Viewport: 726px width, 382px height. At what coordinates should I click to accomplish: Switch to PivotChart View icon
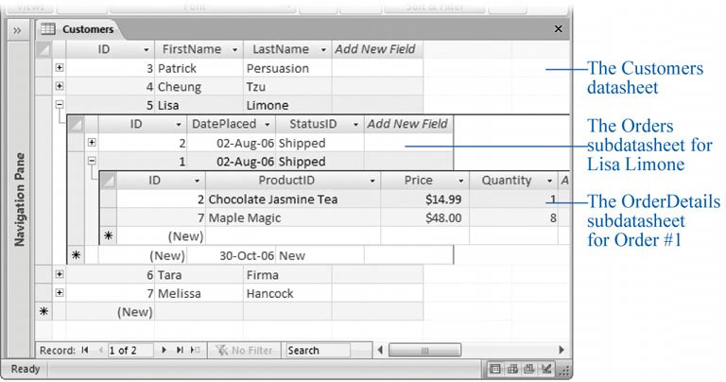coord(529,370)
